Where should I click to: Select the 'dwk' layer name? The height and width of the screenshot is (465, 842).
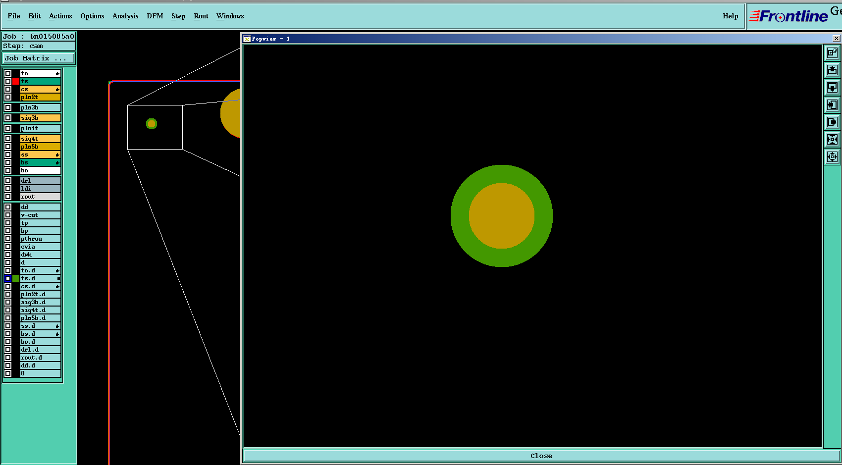click(40, 255)
